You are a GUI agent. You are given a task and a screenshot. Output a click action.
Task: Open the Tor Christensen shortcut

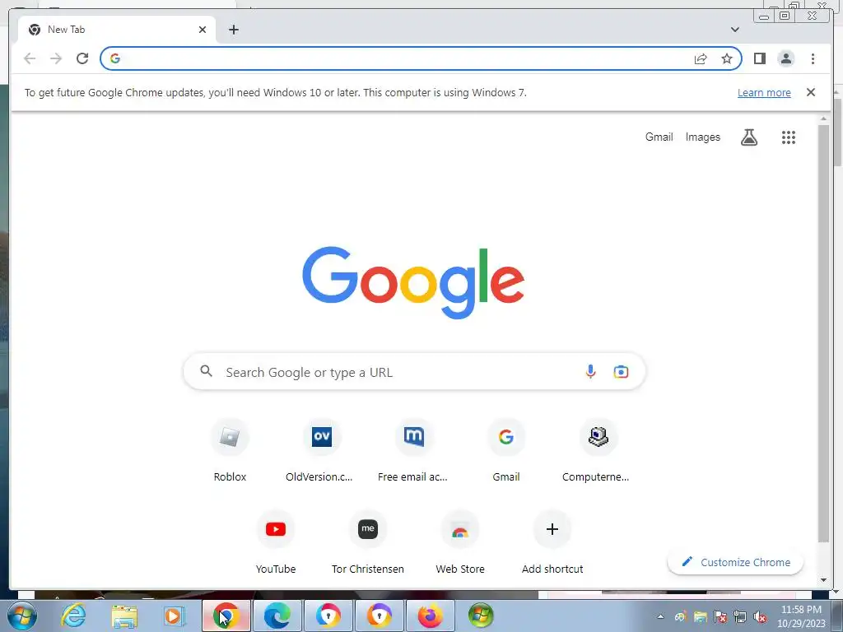point(368,543)
